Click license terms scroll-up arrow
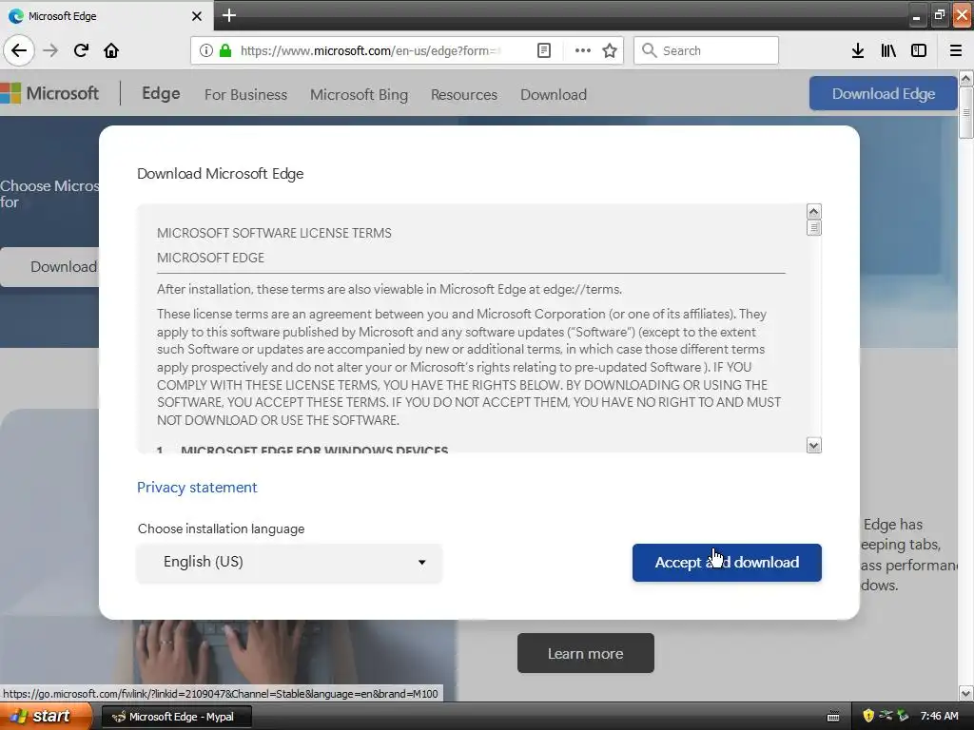 [814, 212]
